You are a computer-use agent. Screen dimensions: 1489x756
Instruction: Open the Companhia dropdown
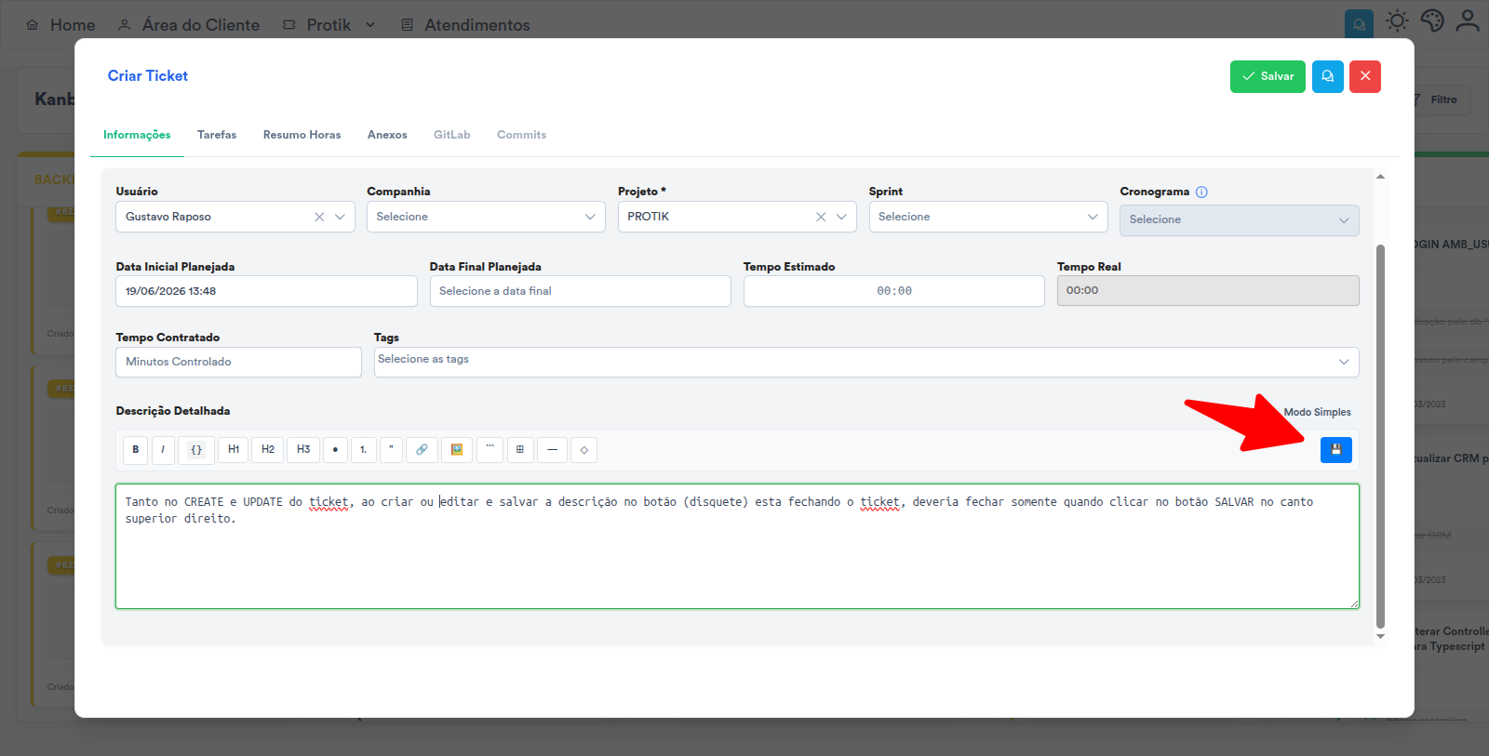[485, 217]
